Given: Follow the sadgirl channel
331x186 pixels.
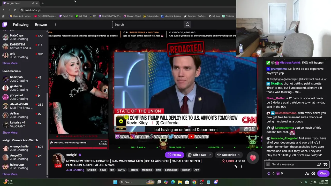Looking at the screenshot, I should click(x=174, y=155).
